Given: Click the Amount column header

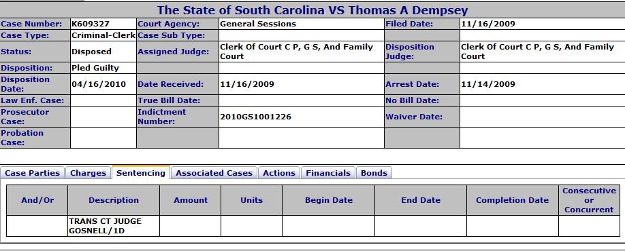Looking at the screenshot, I should [x=191, y=200].
